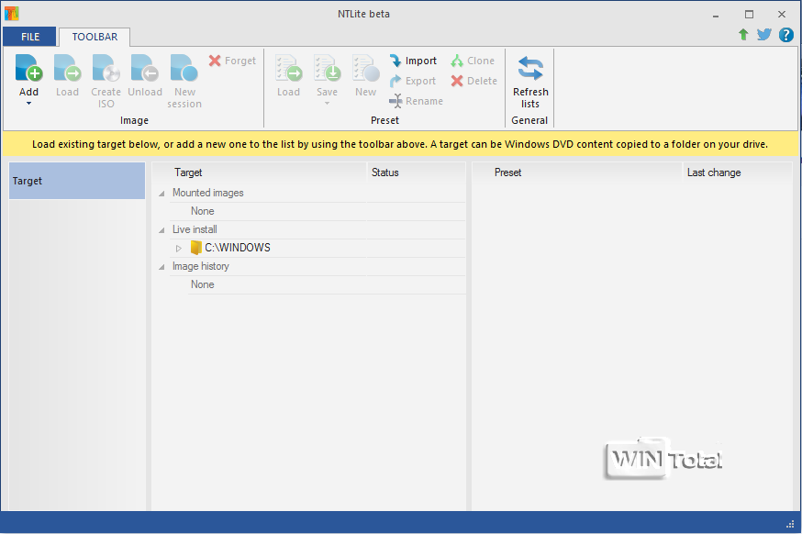Open the Add dropdown arrow
This screenshot has width=802, height=534.
[28, 104]
